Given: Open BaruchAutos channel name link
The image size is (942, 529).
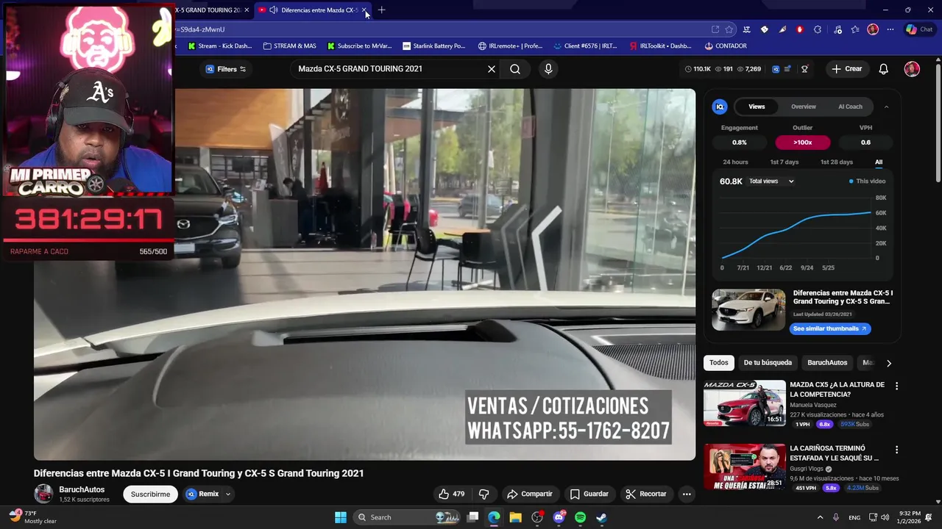Looking at the screenshot, I should [82, 489].
